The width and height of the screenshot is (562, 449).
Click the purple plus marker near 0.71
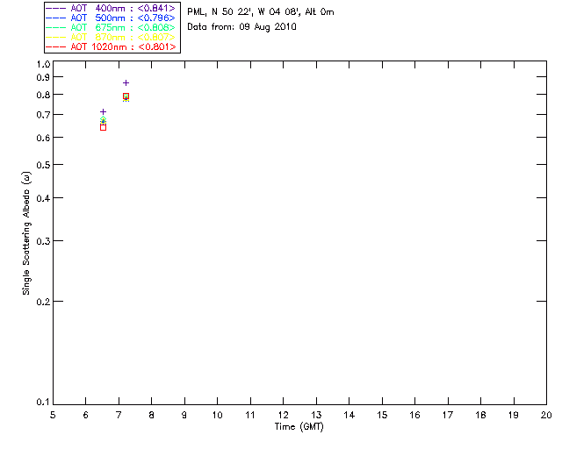tap(104, 111)
